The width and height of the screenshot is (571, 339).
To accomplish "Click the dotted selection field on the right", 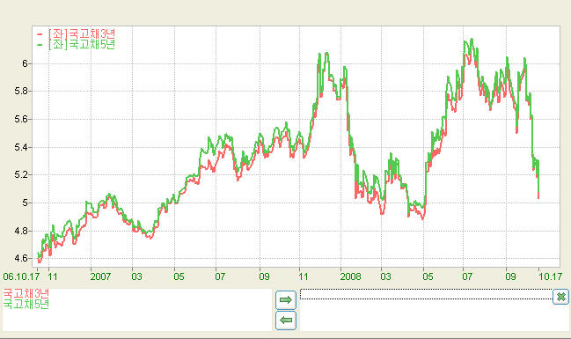I will 426,294.
